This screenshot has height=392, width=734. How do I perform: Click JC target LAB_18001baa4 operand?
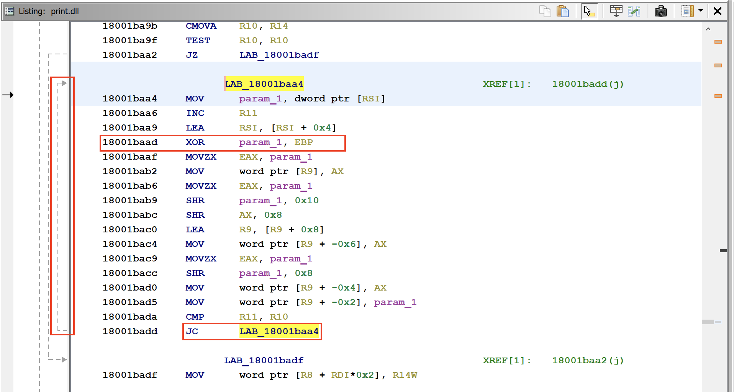pyautogui.click(x=279, y=331)
